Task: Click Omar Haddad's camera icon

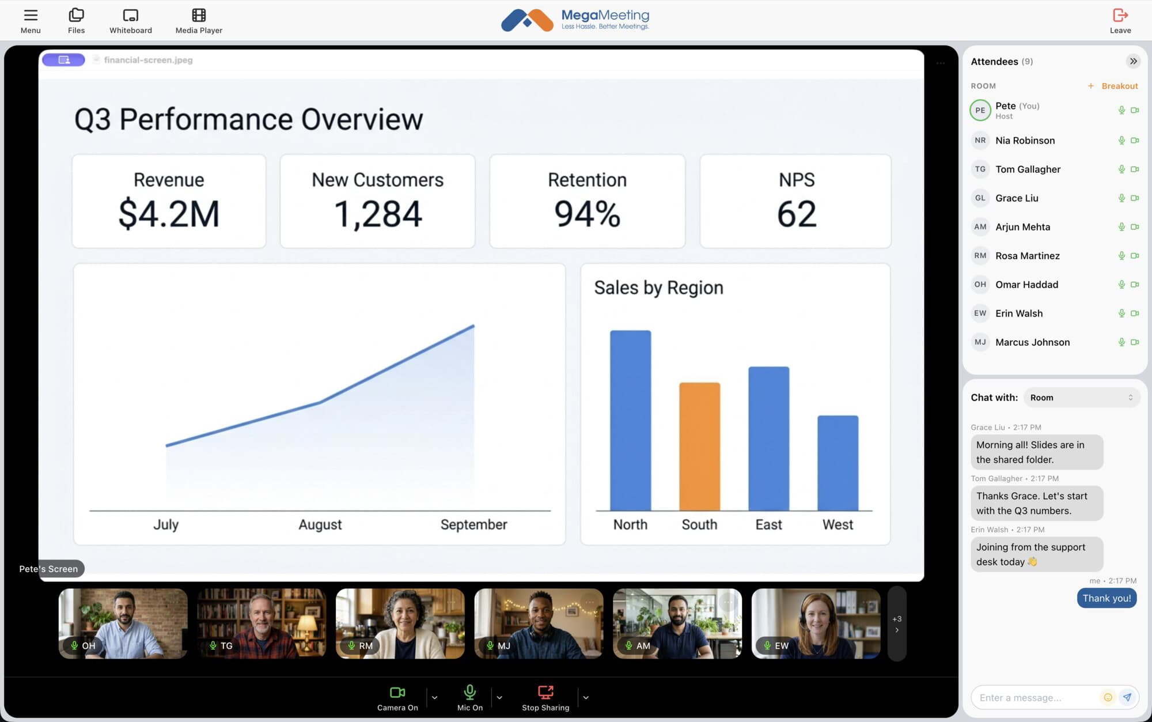Action: pyautogui.click(x=1135, y=284)
